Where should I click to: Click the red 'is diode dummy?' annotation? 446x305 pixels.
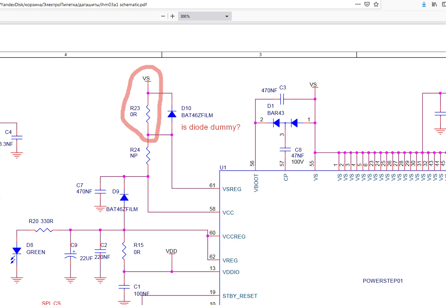coord(211,127)
